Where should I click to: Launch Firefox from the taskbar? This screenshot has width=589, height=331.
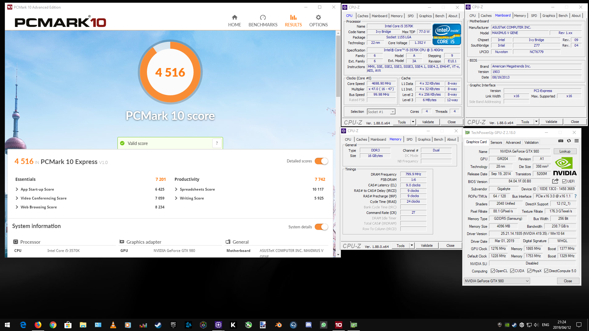38,325
